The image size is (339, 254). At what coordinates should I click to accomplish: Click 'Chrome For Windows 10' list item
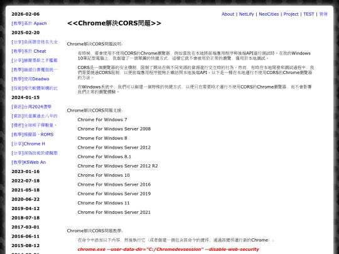104,175
